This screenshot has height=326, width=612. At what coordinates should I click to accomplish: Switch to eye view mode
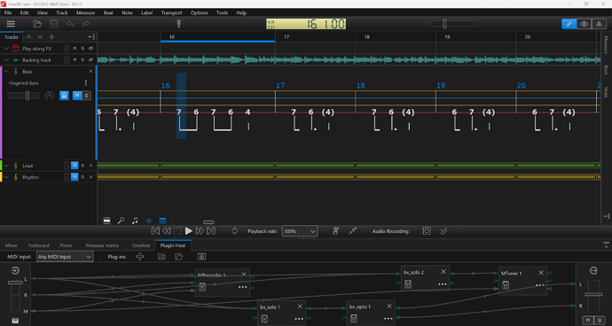pyautogui.click(x=584, y=24)
